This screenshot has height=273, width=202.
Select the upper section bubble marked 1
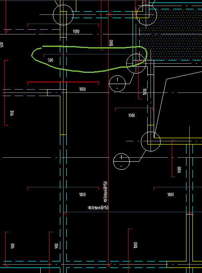tap(117, 84)
